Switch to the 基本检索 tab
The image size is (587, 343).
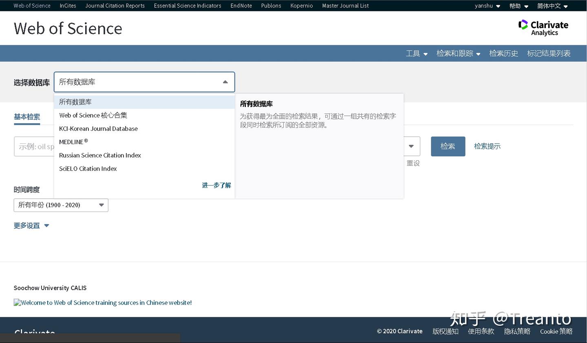click(x=27, y=117)
